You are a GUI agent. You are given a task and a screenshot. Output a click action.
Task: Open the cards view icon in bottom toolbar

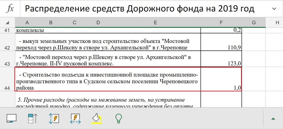tap(12, 118)
